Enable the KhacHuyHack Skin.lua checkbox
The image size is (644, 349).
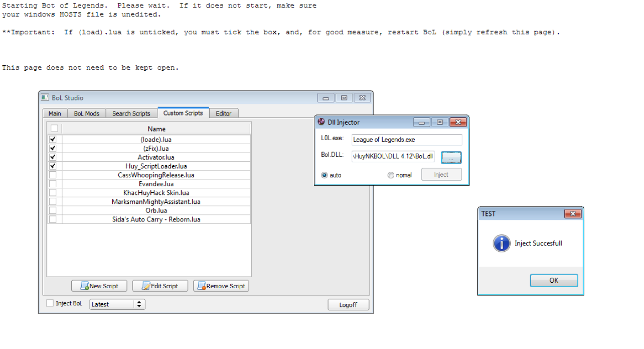pos(53,193)
